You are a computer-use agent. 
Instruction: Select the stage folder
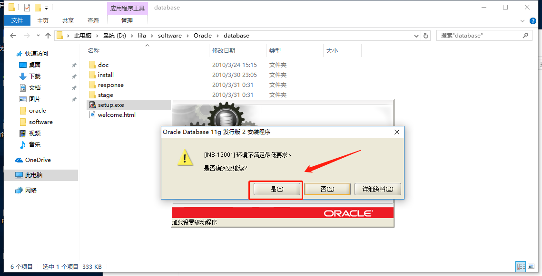click(106, 95)
